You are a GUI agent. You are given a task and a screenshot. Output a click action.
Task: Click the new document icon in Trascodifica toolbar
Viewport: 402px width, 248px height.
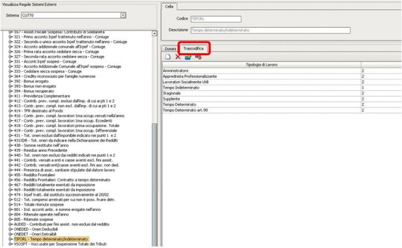(168, 57)
